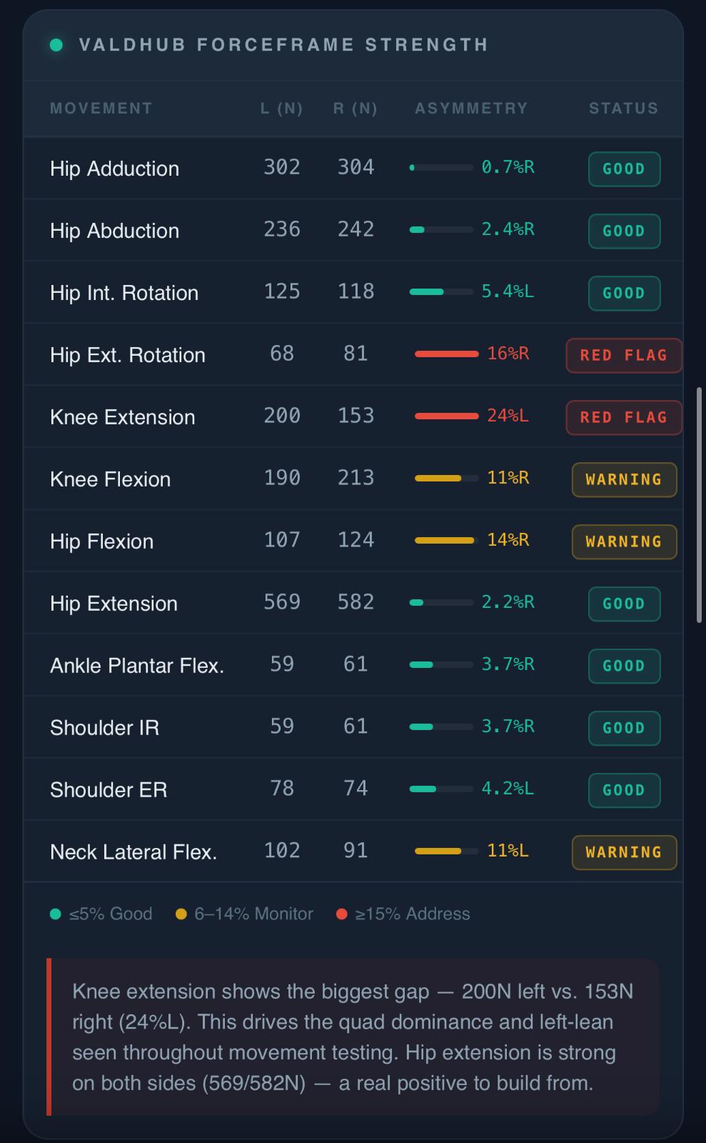Image resolution: width=706 pixels, height=1143 pixels.
Task: Click the L (N) column header
Action: coord(282,109)
